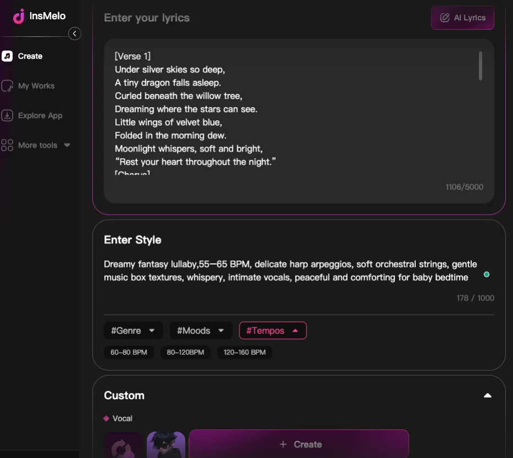Viewport: 513px width, 458px height.
Task: Click the lyrics box scrollbar
Action: pos(480,65)
